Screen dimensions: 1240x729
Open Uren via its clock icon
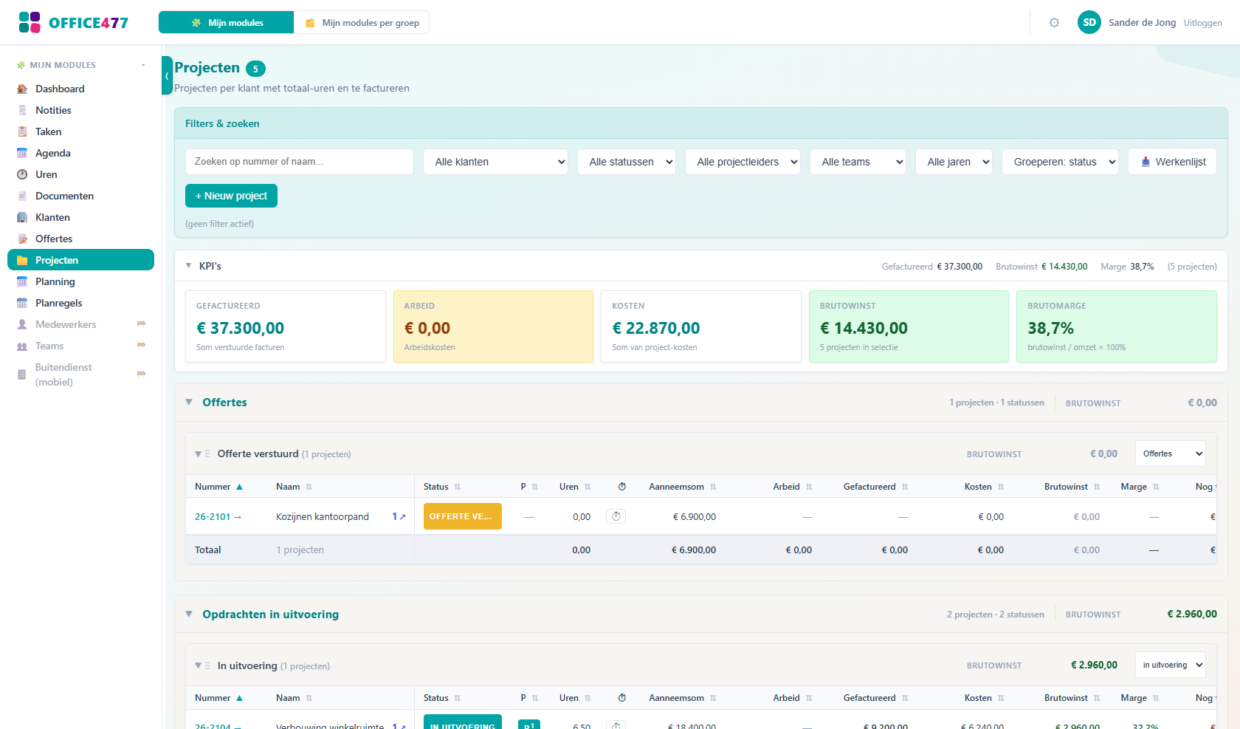click(22, 174)
